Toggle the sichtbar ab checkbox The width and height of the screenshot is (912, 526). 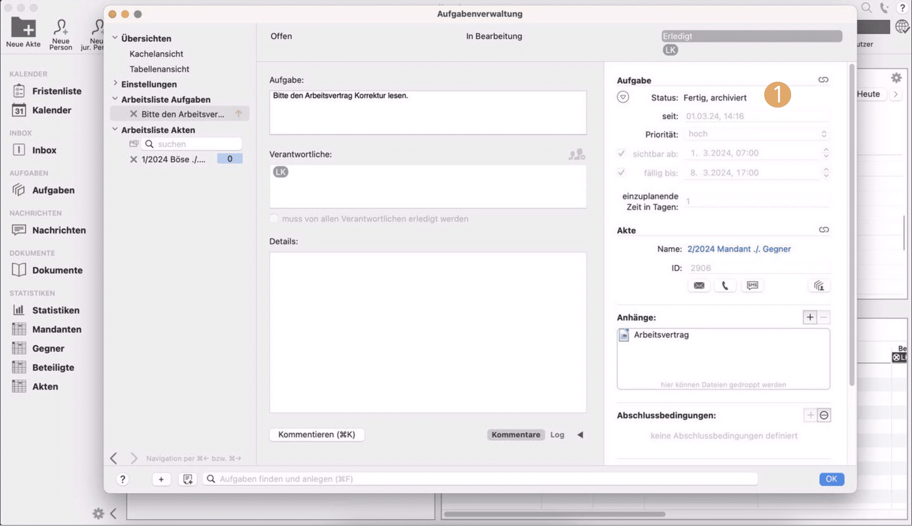point(621,153)
